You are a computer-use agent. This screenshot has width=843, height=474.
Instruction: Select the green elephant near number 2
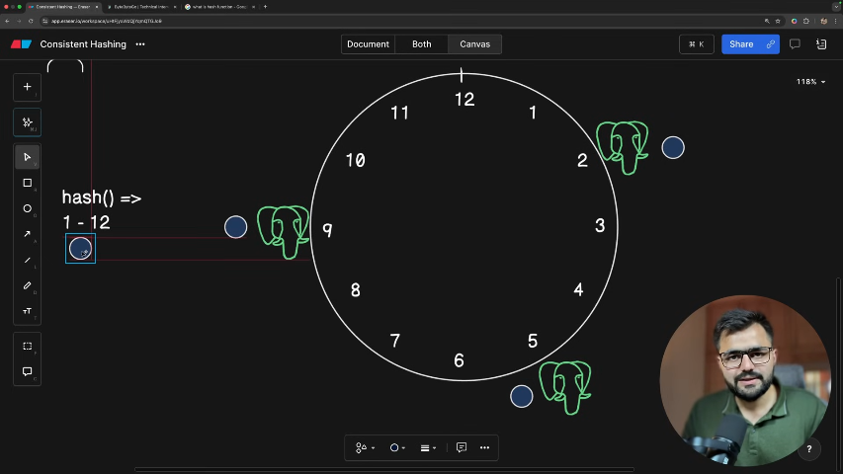click(622, 147)
